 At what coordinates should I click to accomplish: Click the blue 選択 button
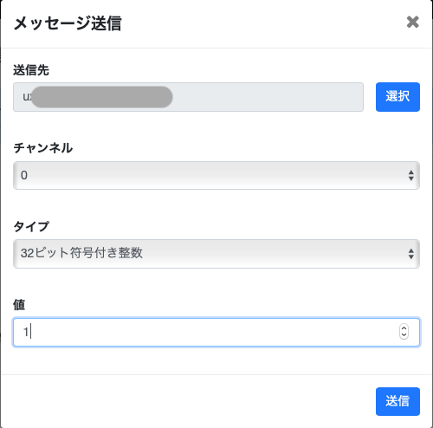(397, 97)
